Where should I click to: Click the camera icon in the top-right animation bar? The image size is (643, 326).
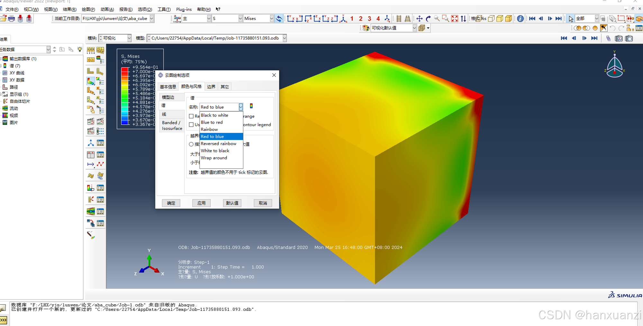click(x=629, y=38)
